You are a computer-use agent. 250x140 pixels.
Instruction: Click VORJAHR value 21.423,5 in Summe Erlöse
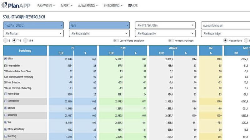169,101
